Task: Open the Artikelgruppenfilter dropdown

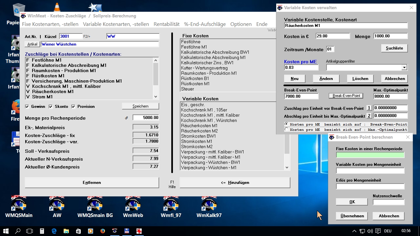Action: [404, 68]
